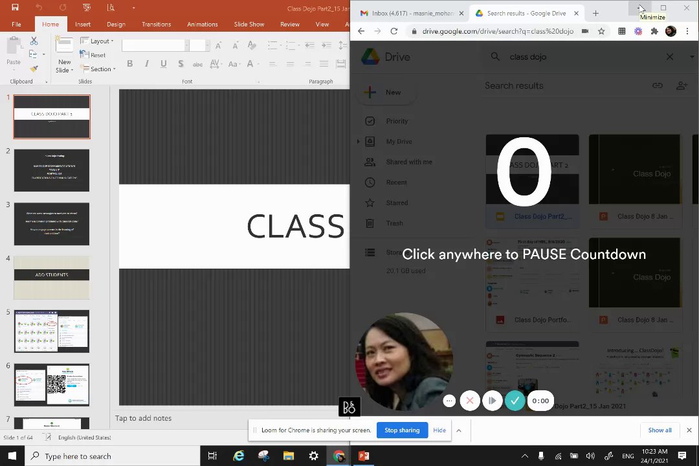The height and width of the screenshot is (466, 699).
Task: Open the Layout dropdown in Slides group
Action: coord(96,41)
